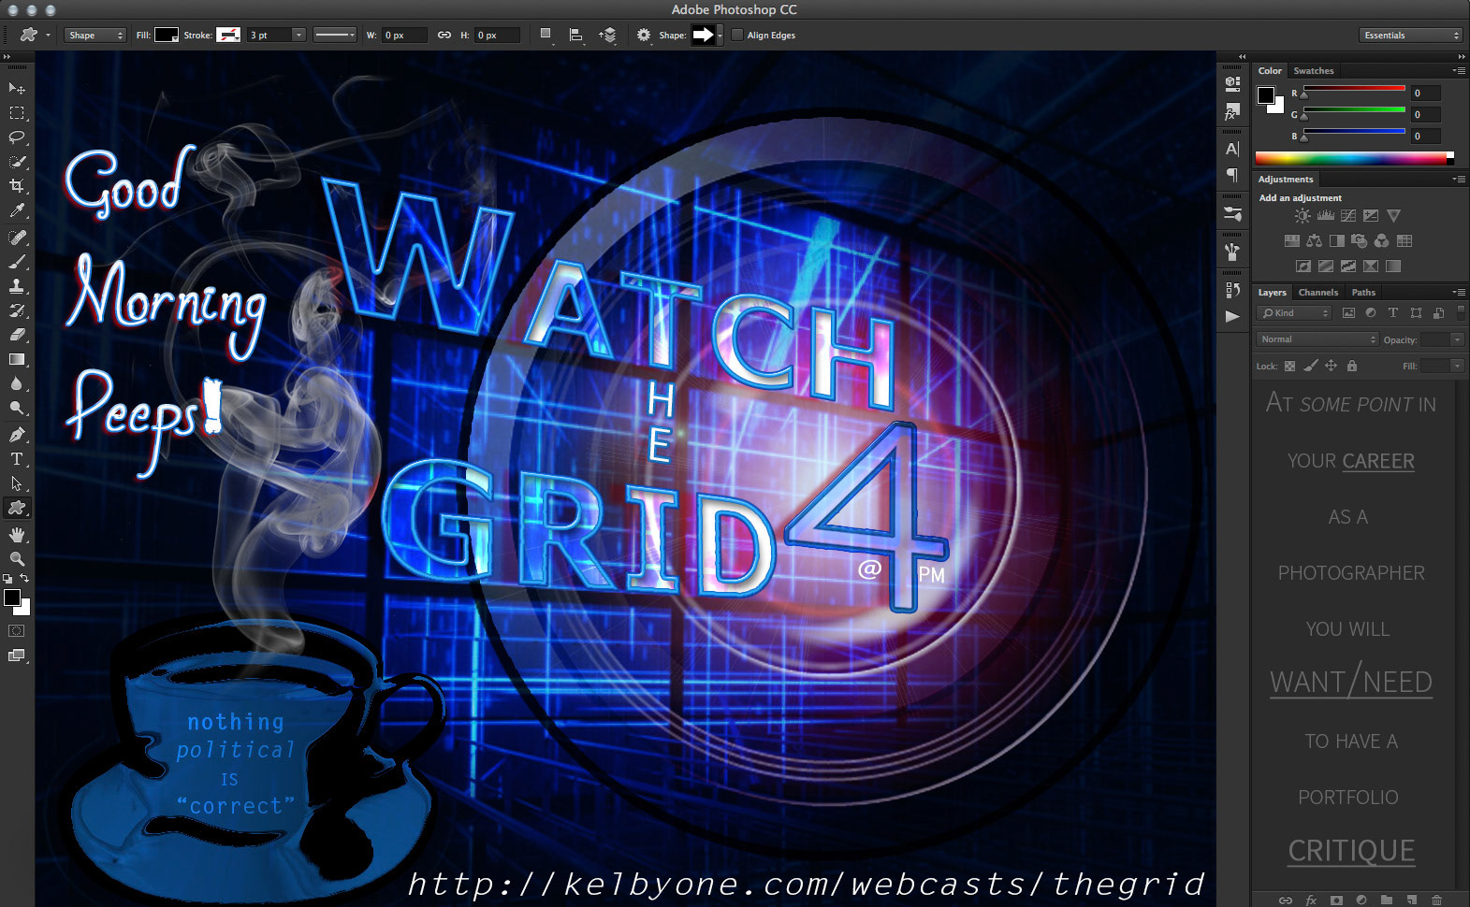
Task: Select the Color panel tab
Action: tap(1270, 71)
